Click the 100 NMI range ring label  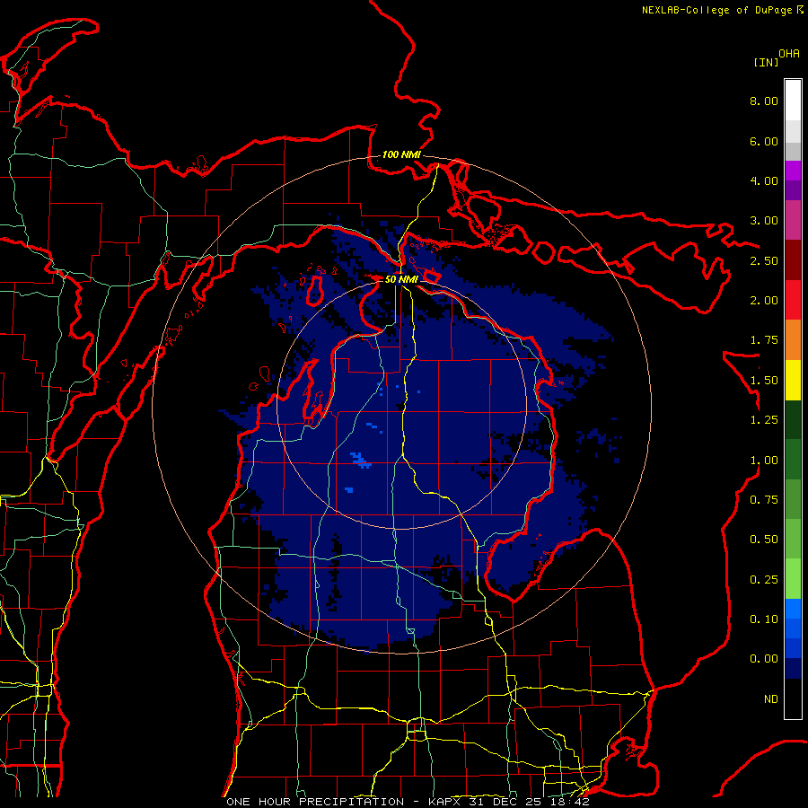401,154
